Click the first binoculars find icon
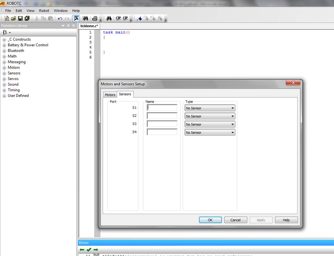This screenshot has width=334, height=256. pos(85,18)
